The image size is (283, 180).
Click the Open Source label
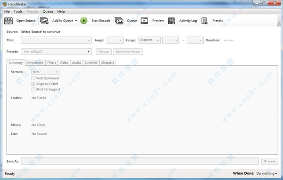pos(26,21)
